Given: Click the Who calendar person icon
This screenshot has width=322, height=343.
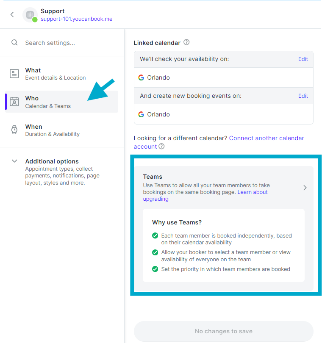Looking at the screenshot, I should point(14,102).
